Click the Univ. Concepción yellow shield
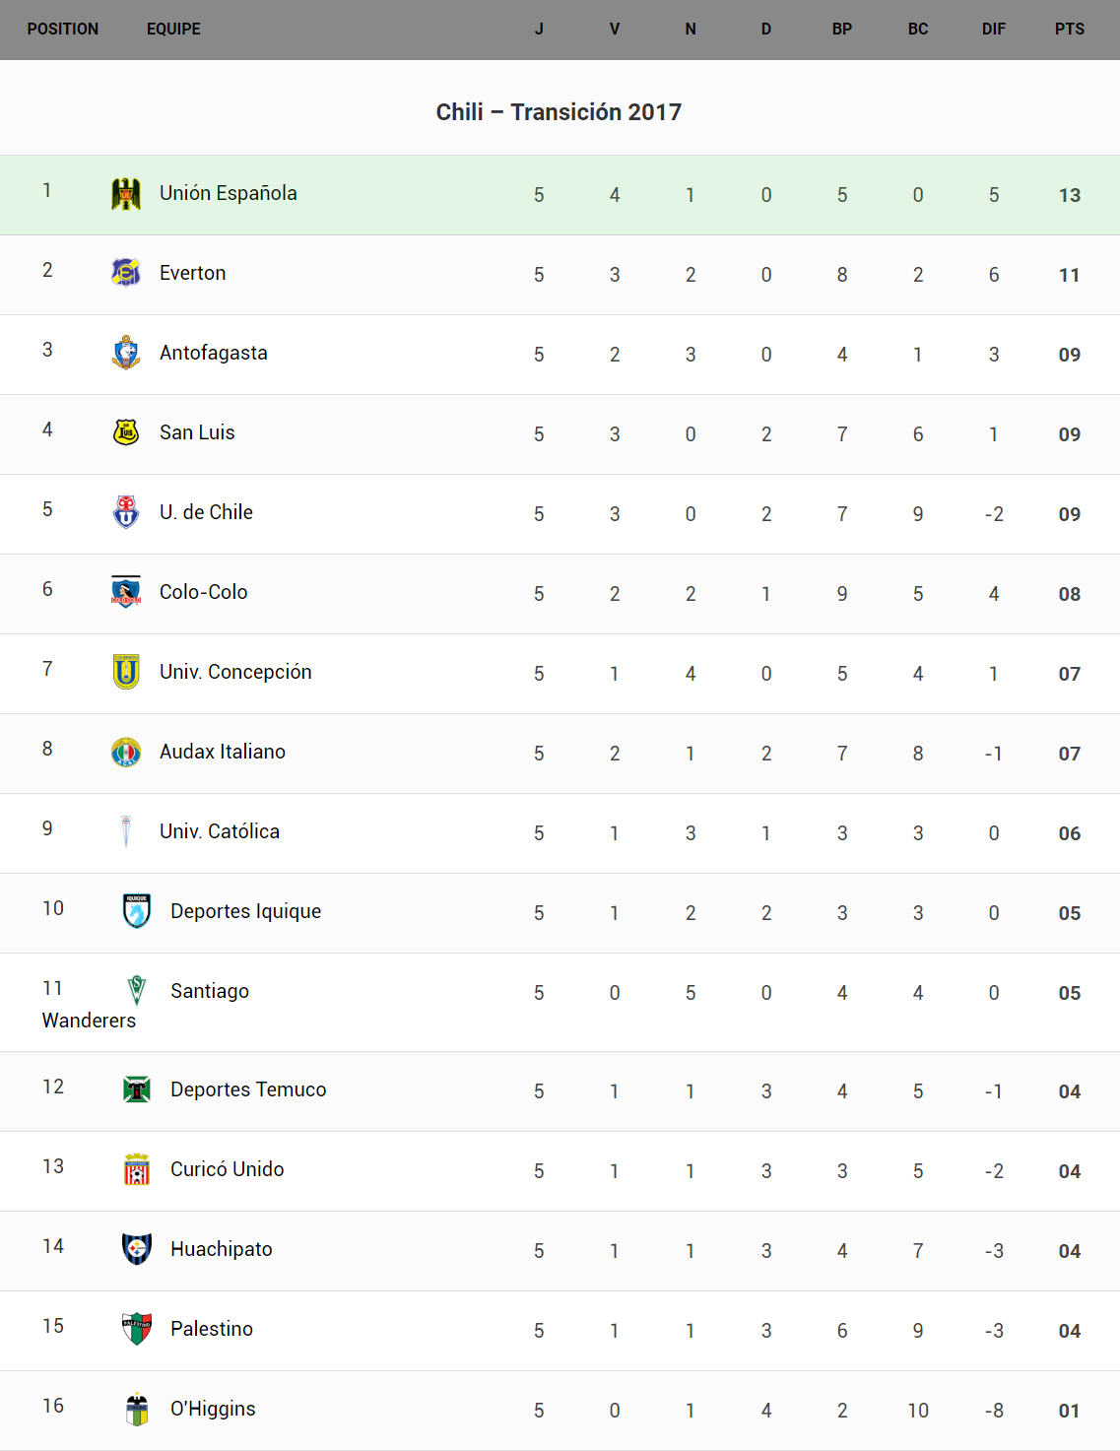This screenshot has height=1451, width=1120. [126, 672]
